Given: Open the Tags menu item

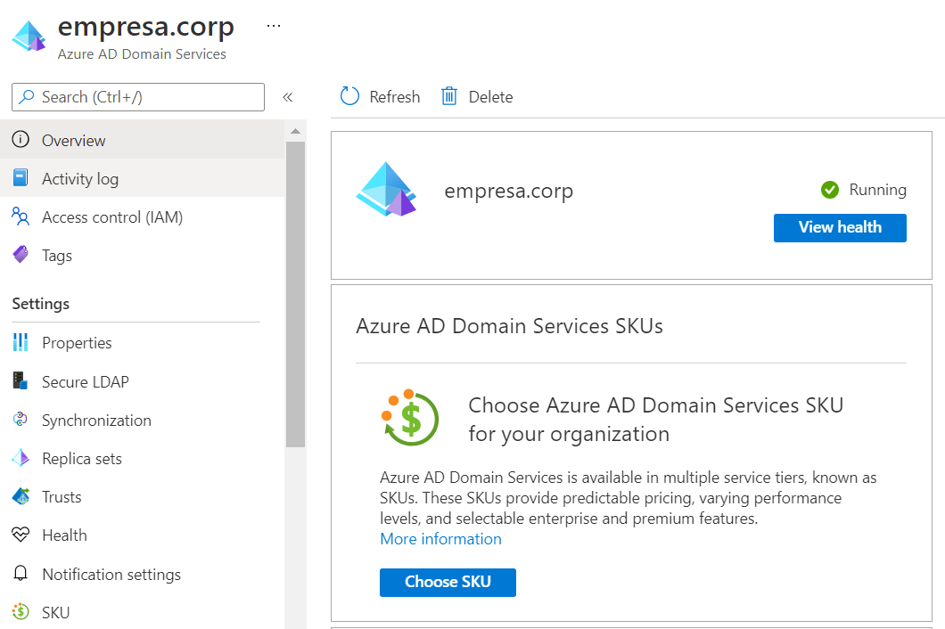Looking at the screenshot, I should [x=143, y=256].
